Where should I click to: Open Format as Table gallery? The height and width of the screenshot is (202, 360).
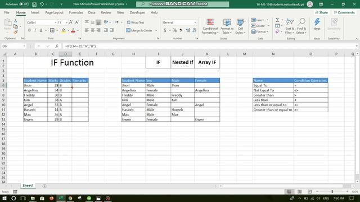[227, 26]
